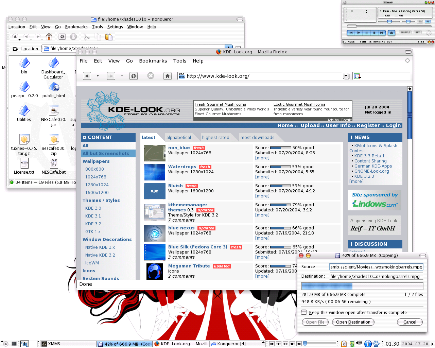Open Konqueror Settings menu
Viewport: 435px width, 348px height.
[115, 27]
